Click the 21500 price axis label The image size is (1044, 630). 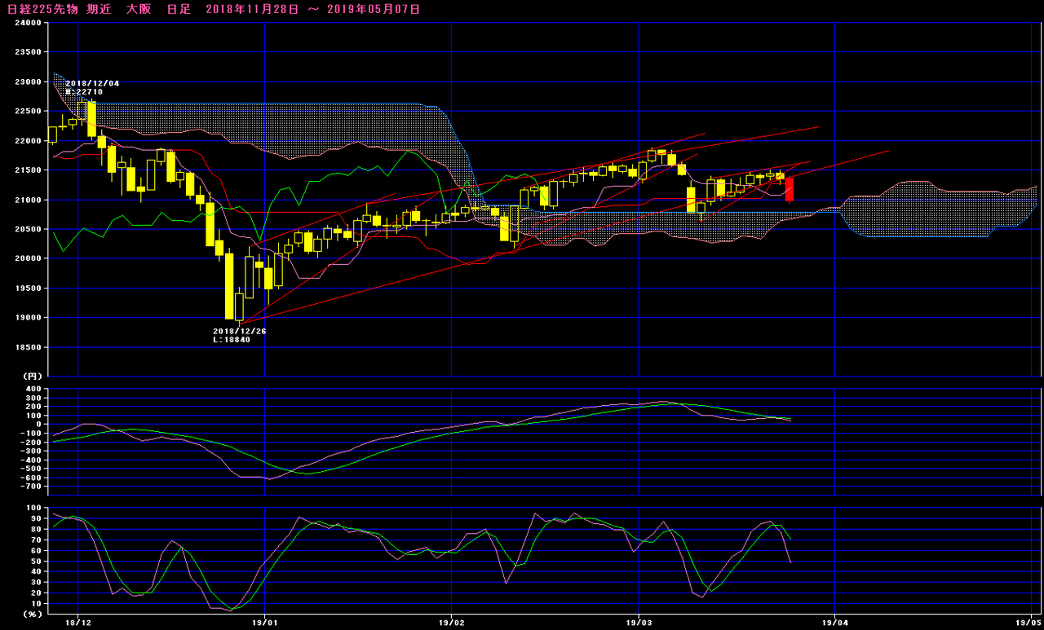(x=29, y=170)
